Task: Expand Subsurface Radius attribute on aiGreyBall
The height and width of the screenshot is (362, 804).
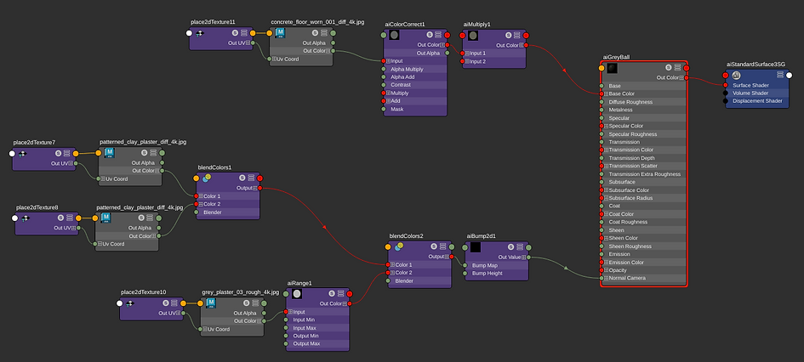Action: coord(606,198)
